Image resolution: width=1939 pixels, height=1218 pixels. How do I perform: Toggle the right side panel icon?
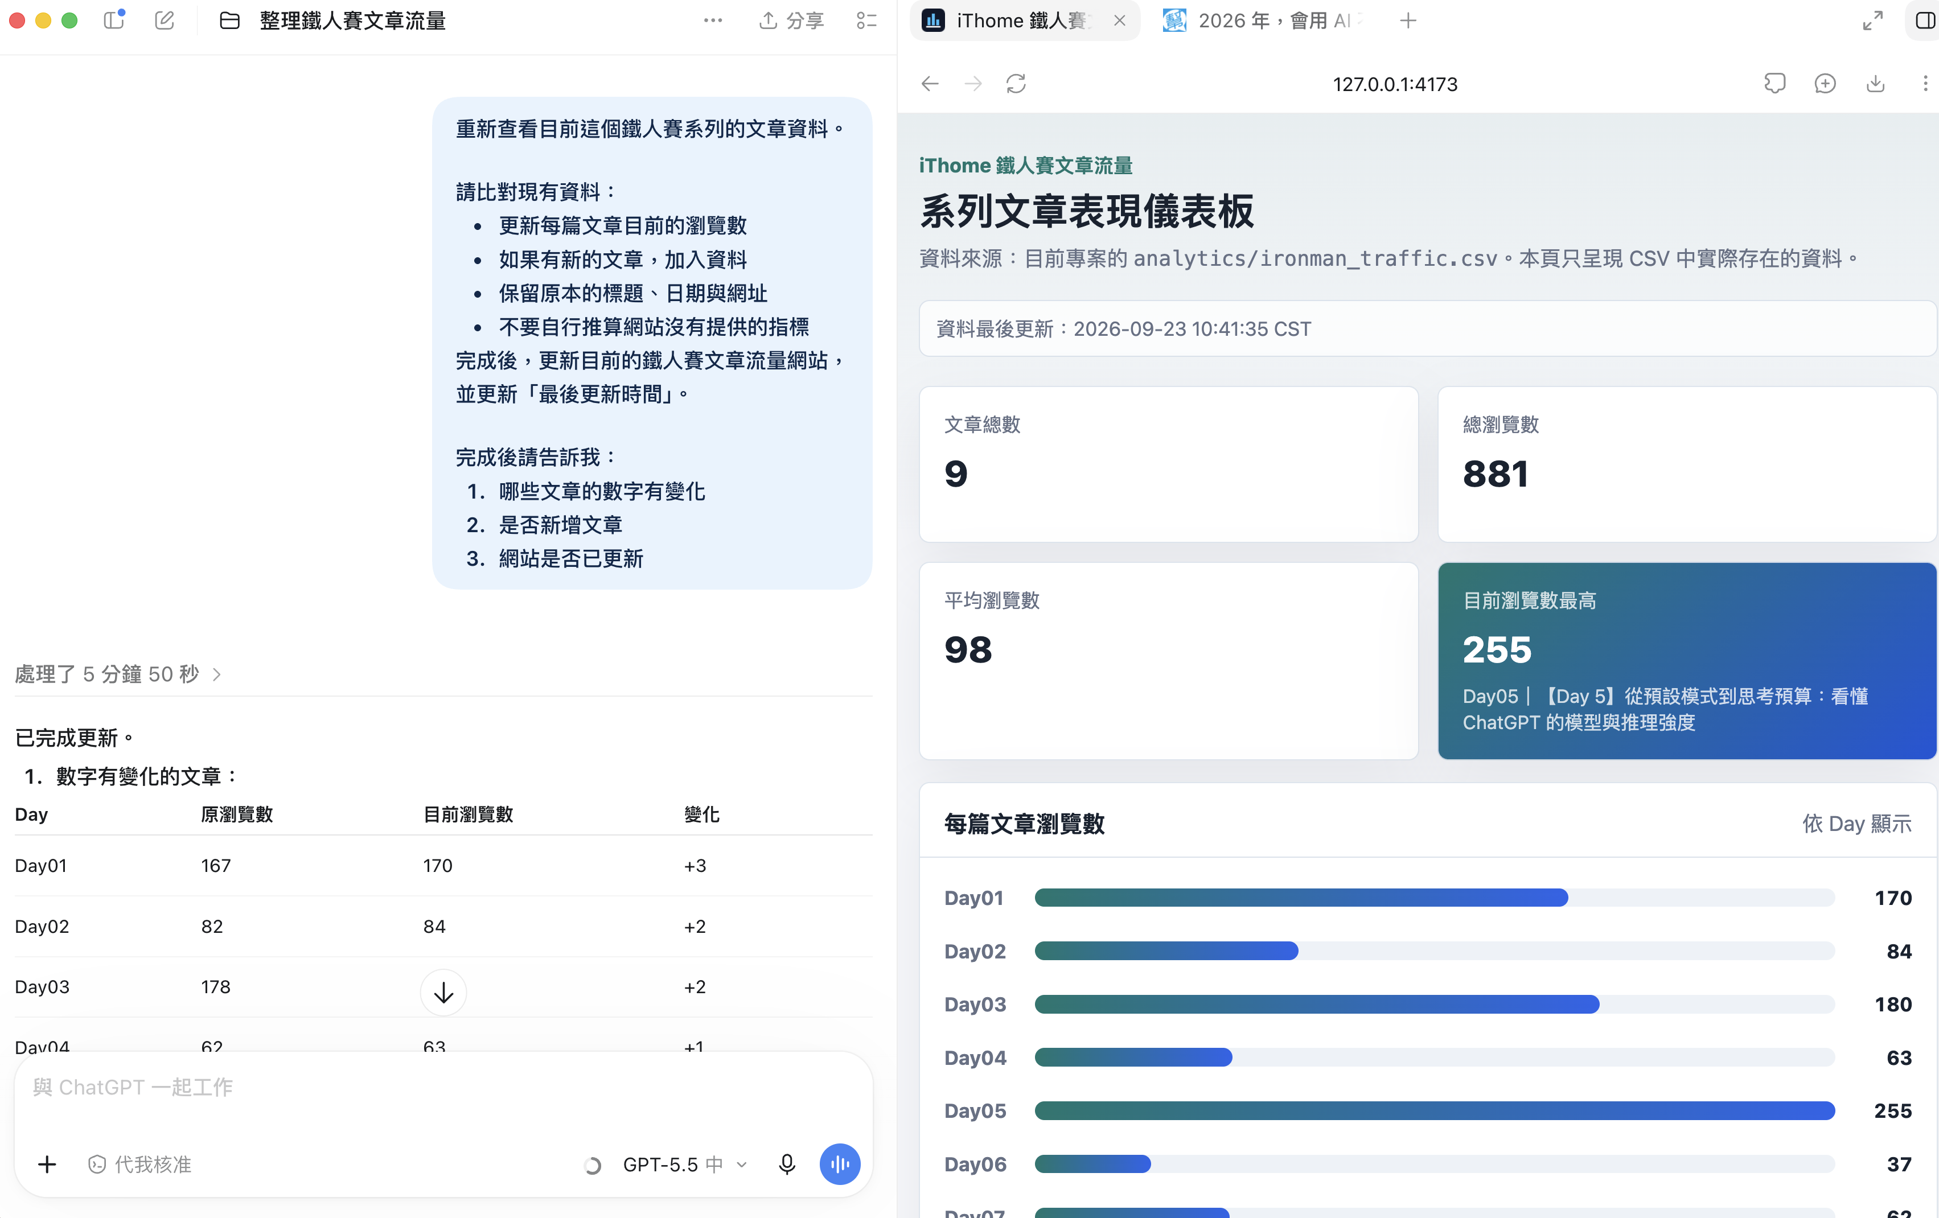pos(1925,20)
